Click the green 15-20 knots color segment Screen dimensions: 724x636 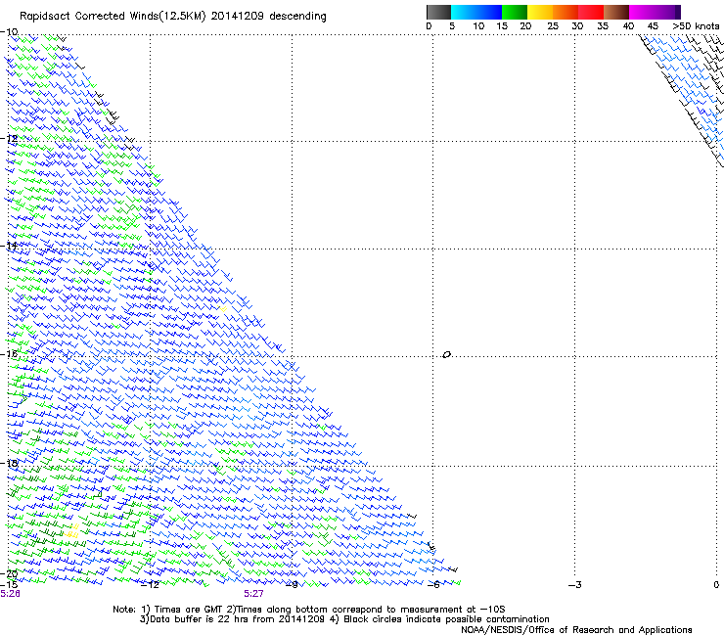[515, 12]
